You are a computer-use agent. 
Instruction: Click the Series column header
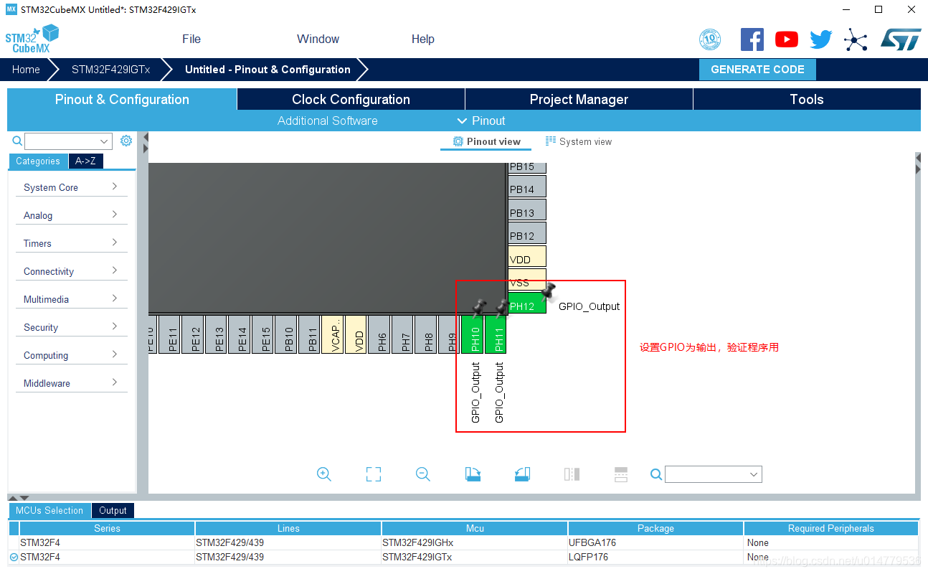coord(107,528)
